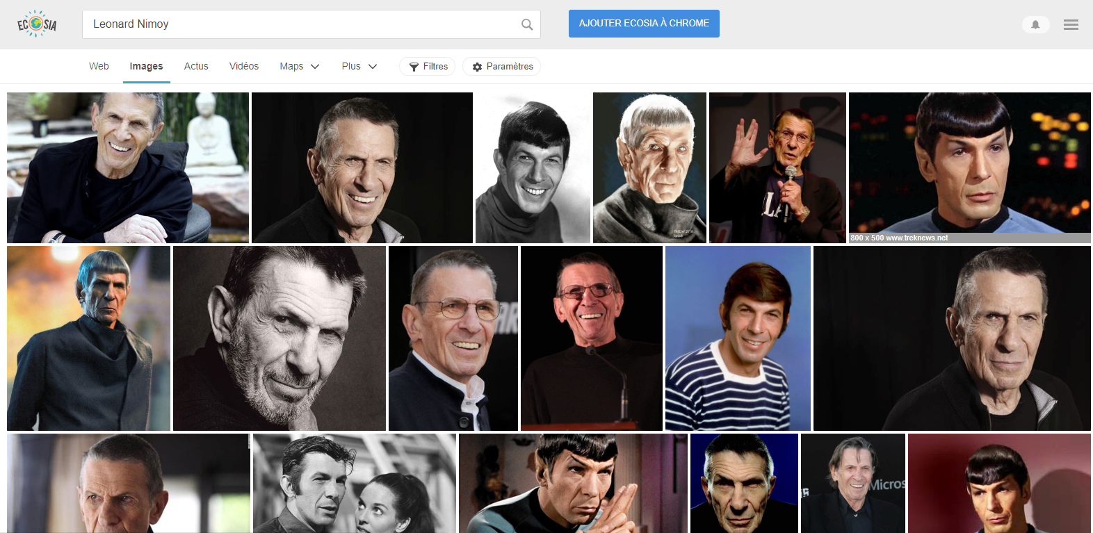Click the magnifier search icon
Viewport: 1093px width, 533px height.
click(527, 24)
